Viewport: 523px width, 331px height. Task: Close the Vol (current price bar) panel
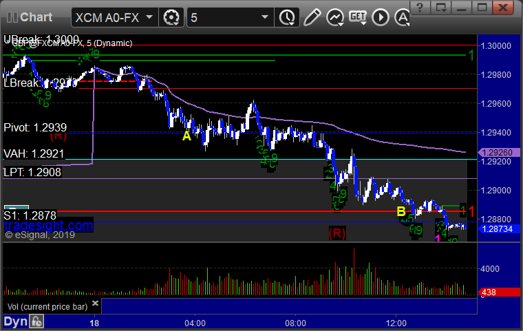pyautogui.click(x=95, y=303)
